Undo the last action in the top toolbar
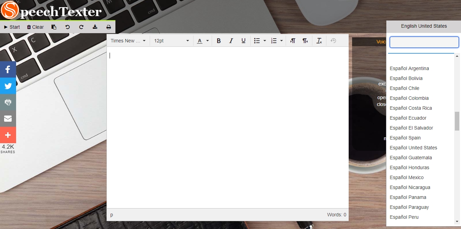This screenshot has width=461, height=229. [x=67, y=27]
